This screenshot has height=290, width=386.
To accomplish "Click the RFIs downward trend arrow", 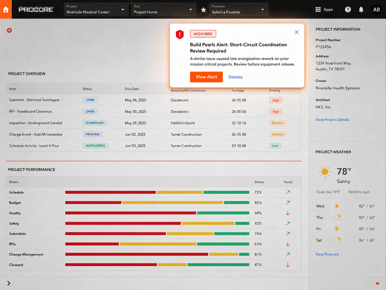I will coord(288,244).
